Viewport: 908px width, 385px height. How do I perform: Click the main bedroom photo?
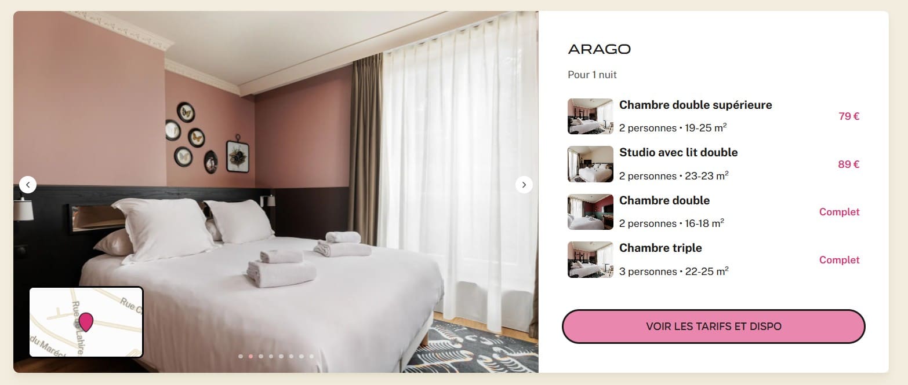pyautogui.click(x=276, y=192)
